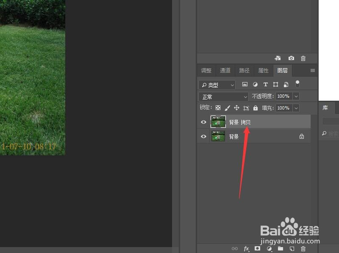The height and width of the screenshot is (253, 339).
Task: Open the 库 library panel
Action: pos(325,108)
